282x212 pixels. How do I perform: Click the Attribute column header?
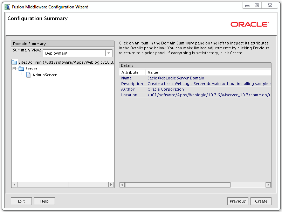coord(132,72)
